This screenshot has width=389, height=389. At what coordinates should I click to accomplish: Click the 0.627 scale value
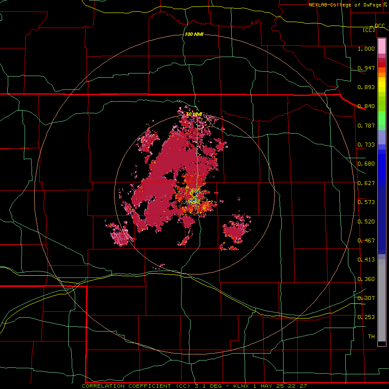(x=366, y=183)
